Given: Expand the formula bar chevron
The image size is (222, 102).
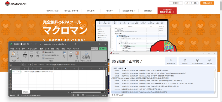Looking at the screenshot, I should (x=106, y=65).
